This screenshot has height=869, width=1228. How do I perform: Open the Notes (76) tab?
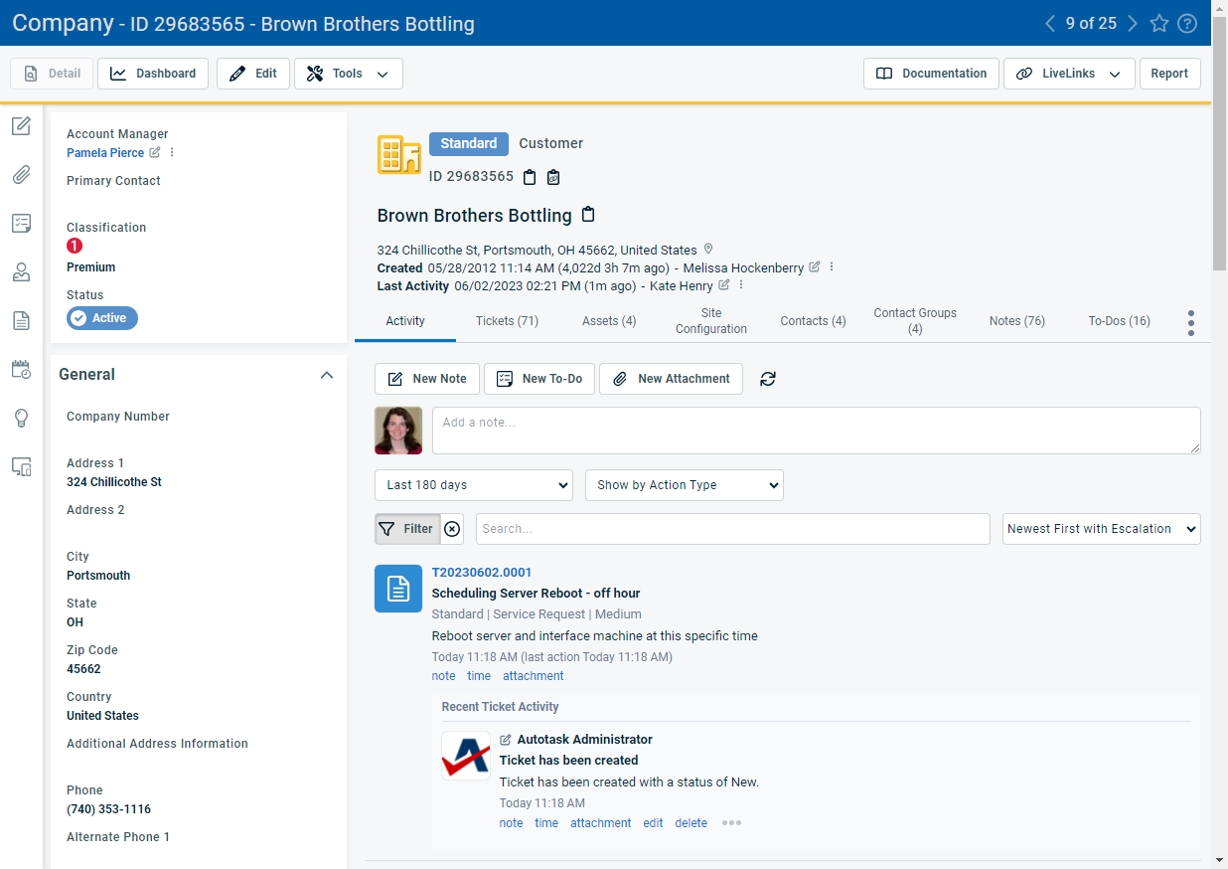pyautogui.click(x=1017, y=321)
